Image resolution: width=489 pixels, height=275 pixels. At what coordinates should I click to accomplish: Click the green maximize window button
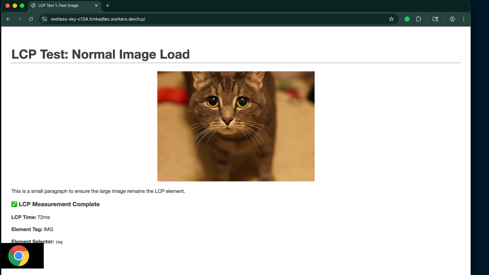pos(22,5)
